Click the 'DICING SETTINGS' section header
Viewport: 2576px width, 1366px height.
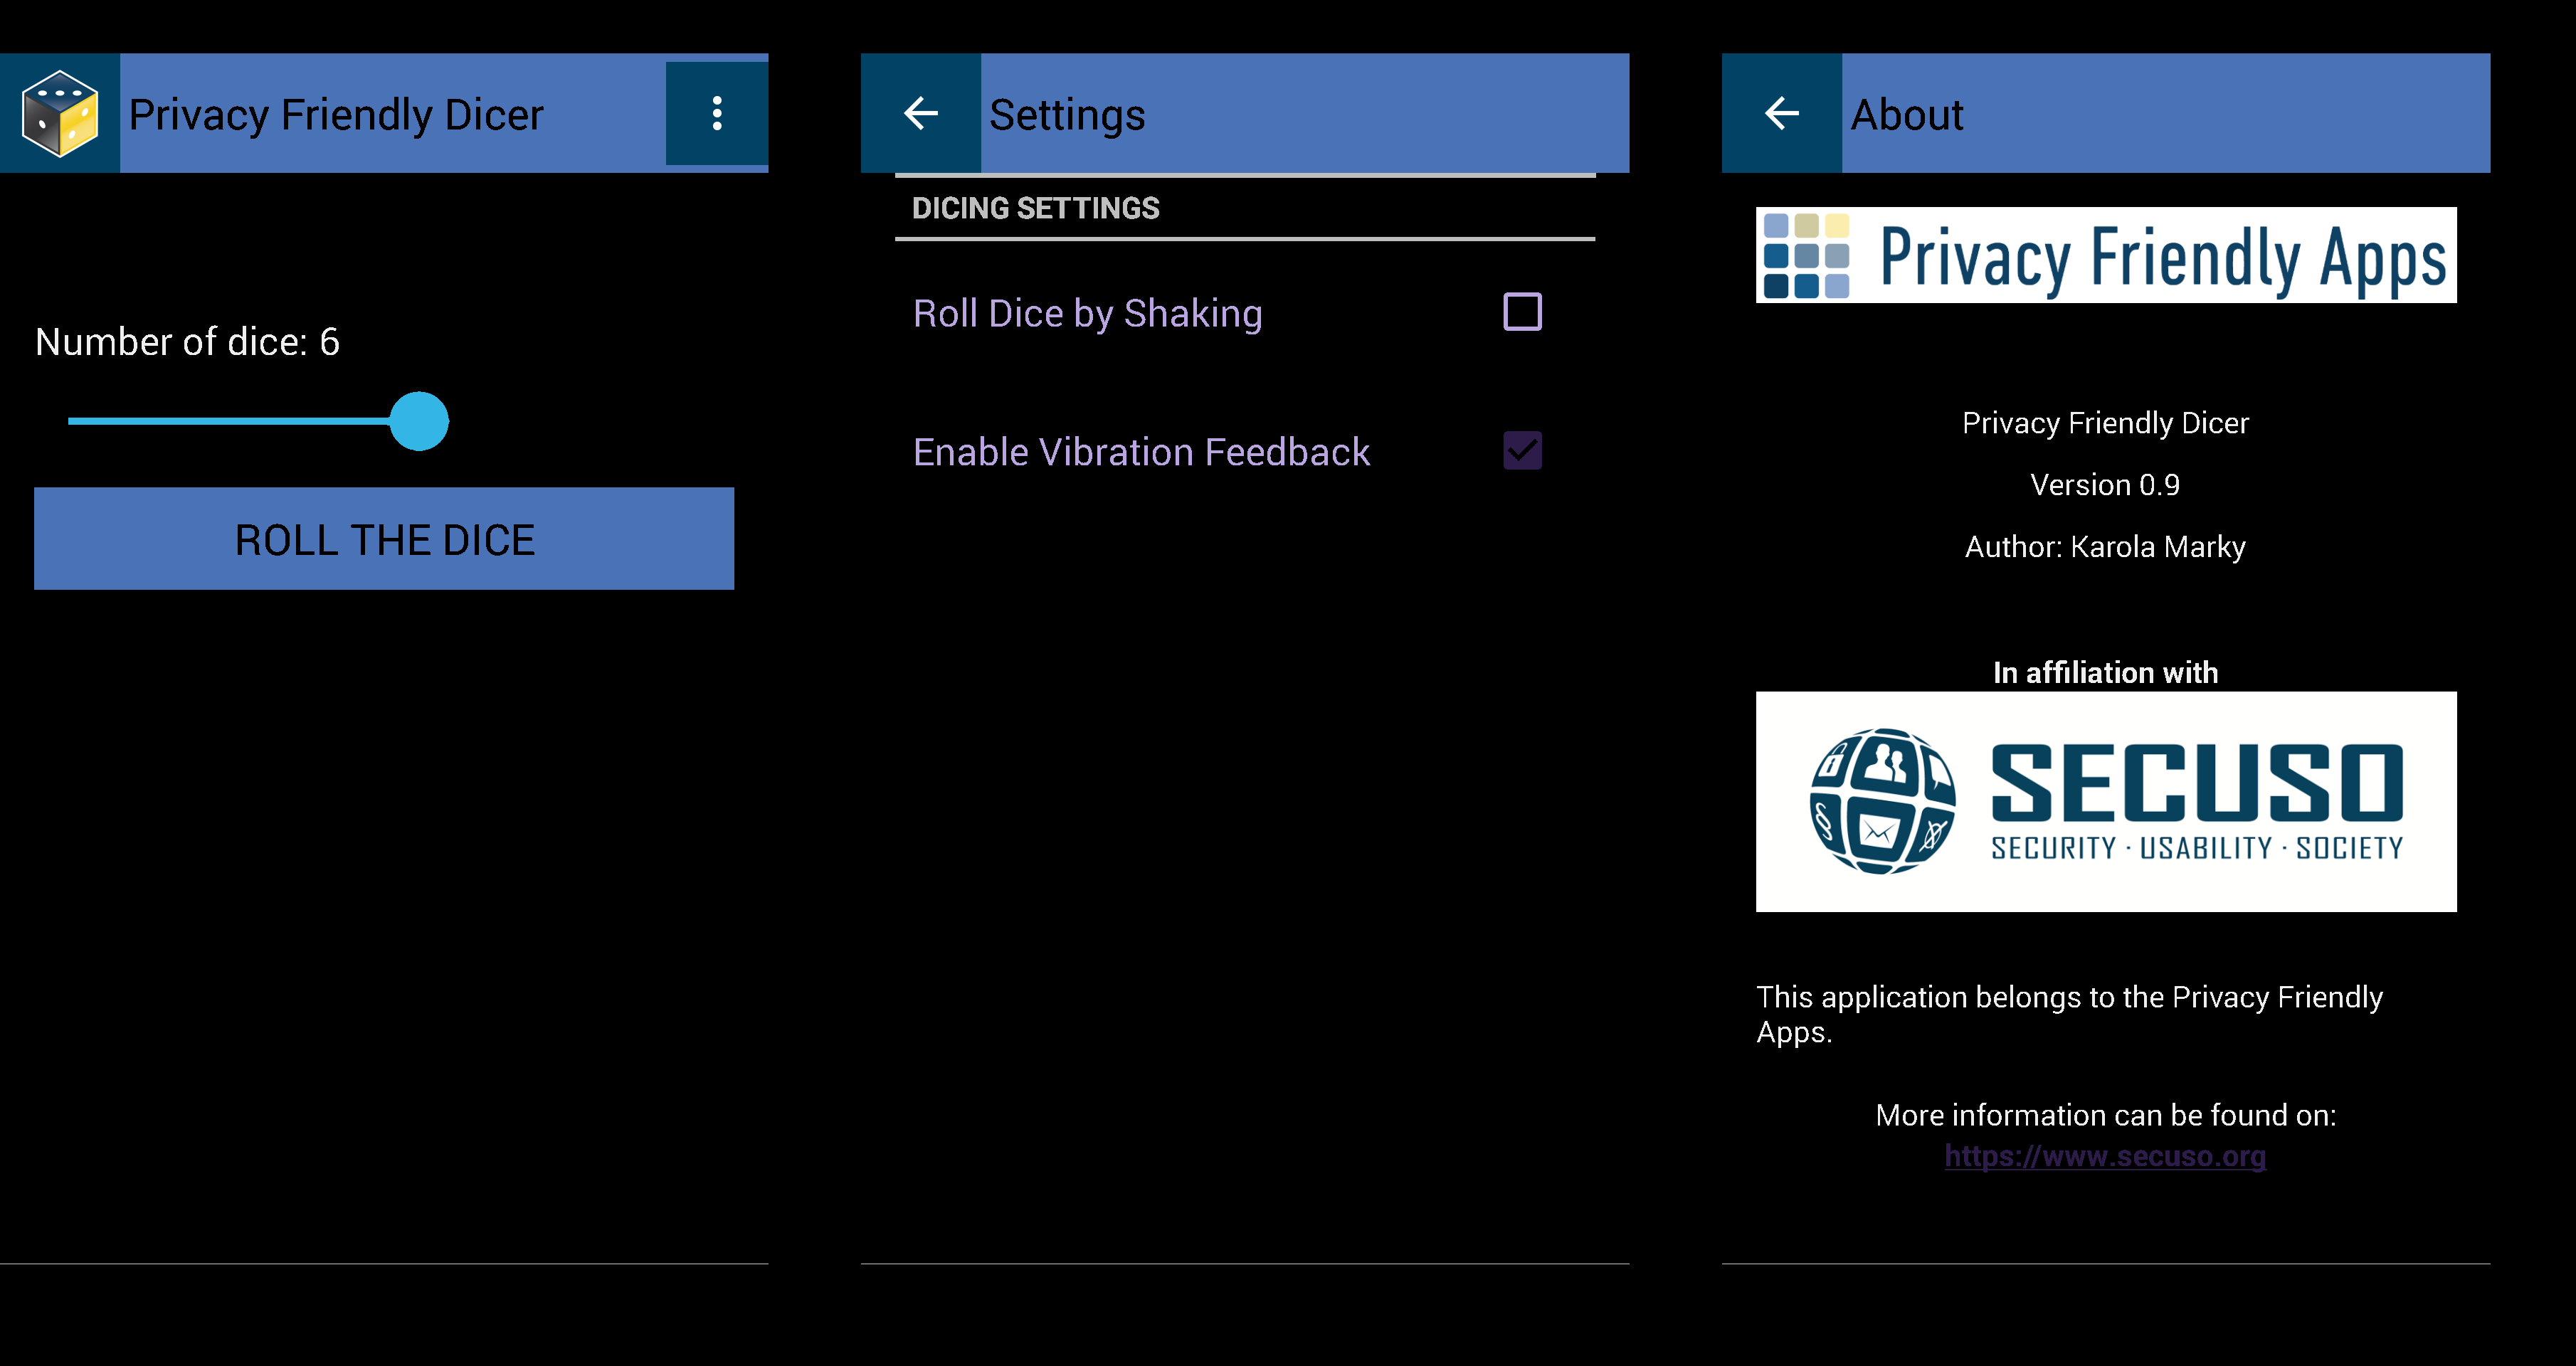click(x=1035, y=208)
